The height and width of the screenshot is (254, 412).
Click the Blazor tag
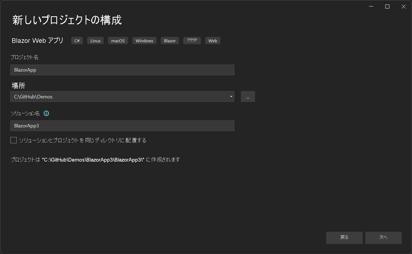pos(170,41)
